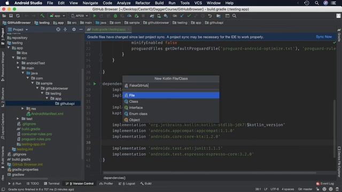Open the Version Control tool window
This screenshot has height=192, width=342.
click(x=80, y=183)
